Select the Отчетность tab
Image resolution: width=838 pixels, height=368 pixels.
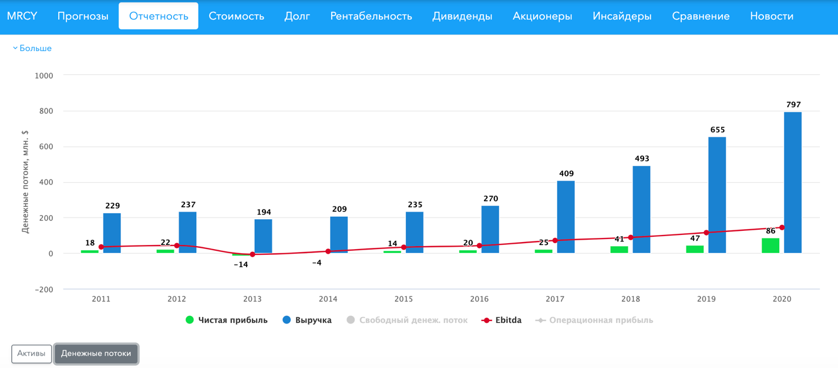[x=159, y=16]
